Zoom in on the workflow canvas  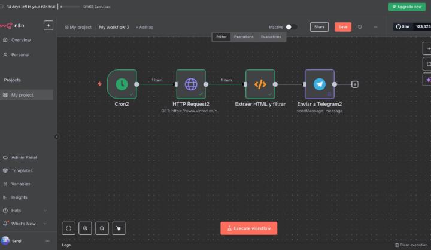tap(86, 228)
